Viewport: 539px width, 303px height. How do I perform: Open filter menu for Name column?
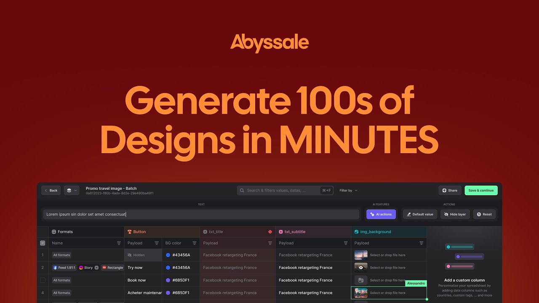click(119, 243)
